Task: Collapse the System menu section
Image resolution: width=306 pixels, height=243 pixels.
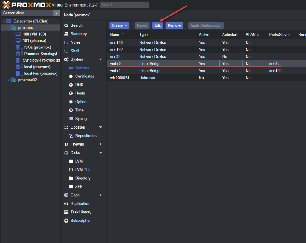Action: (100, 59)
